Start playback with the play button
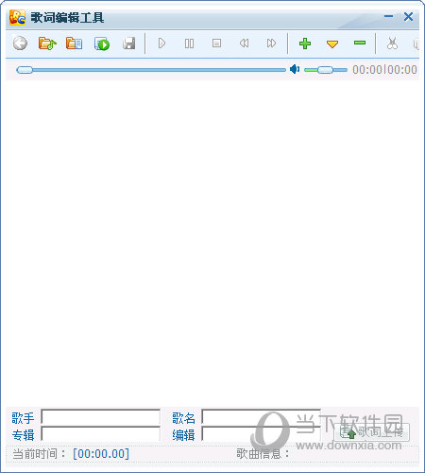 (x=161, y=44)
